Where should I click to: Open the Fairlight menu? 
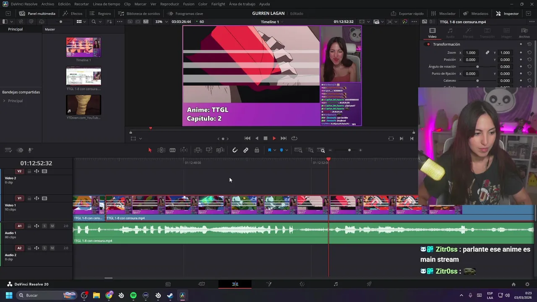tap(218, 4)
